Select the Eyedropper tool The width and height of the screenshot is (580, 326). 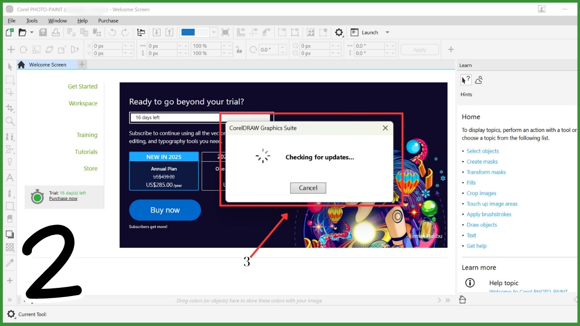coord(10,263)
